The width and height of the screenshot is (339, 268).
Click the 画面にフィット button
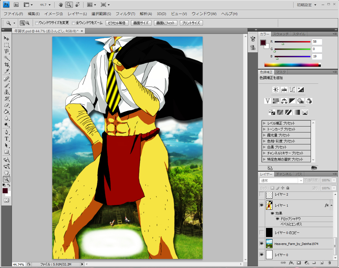click(166, 23)
